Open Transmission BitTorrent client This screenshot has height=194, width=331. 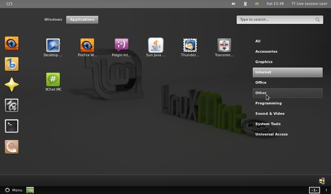[x=224, y=48]
